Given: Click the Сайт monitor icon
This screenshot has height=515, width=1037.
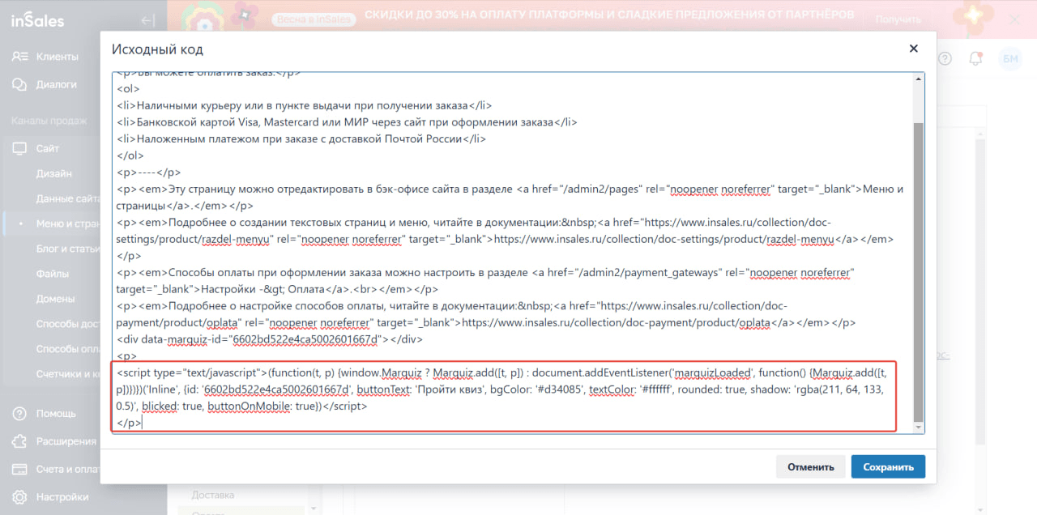Looking at the screenshot, I should [19, 148].
